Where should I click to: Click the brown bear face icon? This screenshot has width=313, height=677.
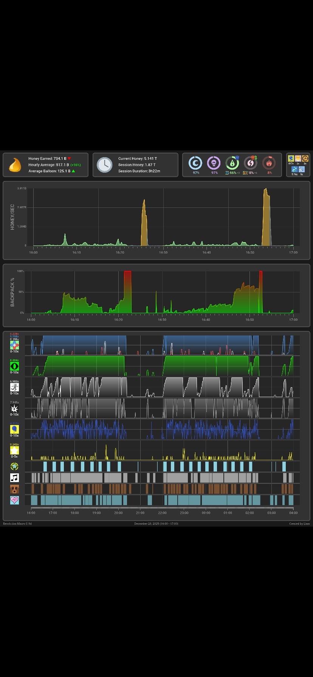pos(14,489)
